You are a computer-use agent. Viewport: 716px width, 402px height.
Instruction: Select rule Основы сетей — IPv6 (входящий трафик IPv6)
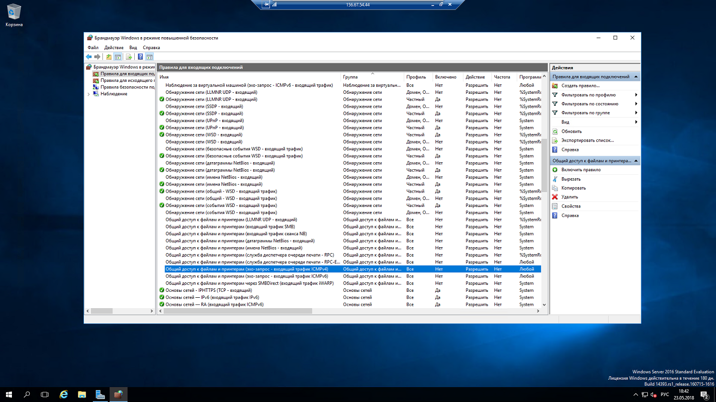coord(212,297)
